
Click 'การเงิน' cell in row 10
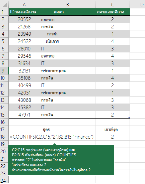[x=68, y=78]
